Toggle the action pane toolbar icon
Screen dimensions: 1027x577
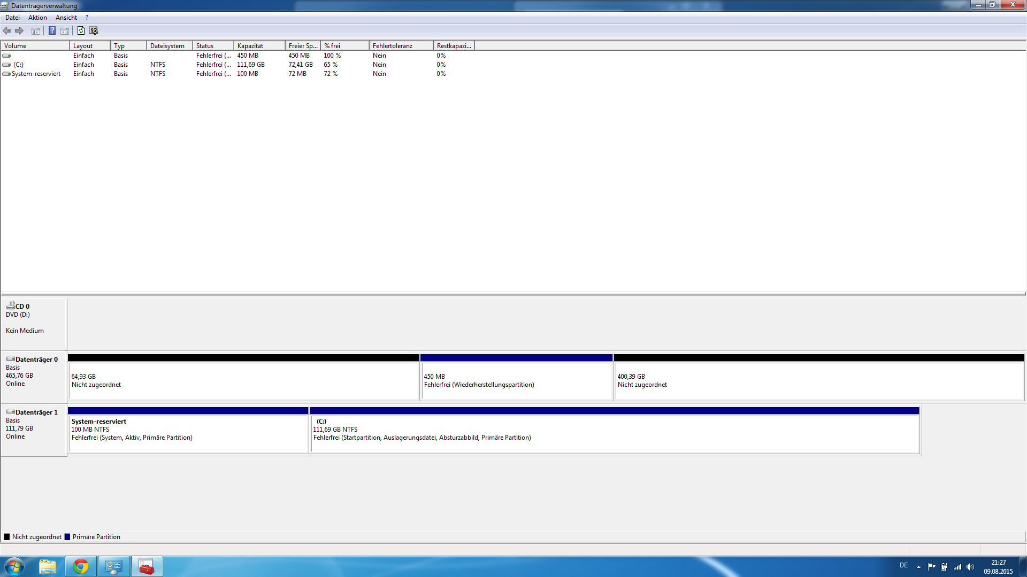pyautogui.click(x=65, y=31)
